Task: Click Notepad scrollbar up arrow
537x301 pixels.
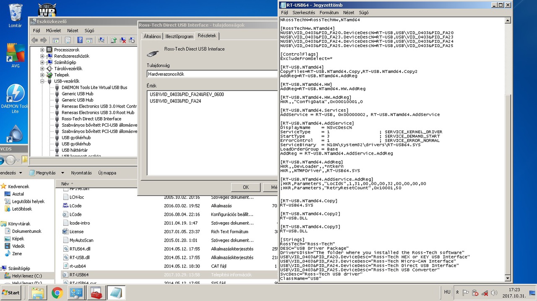Action: [x=508, y=20]
